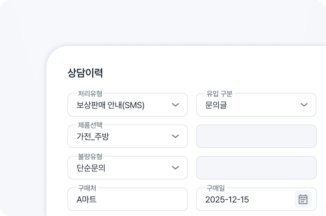Click the chevron arrow in 유입 구분 field

tap(304, 105)
